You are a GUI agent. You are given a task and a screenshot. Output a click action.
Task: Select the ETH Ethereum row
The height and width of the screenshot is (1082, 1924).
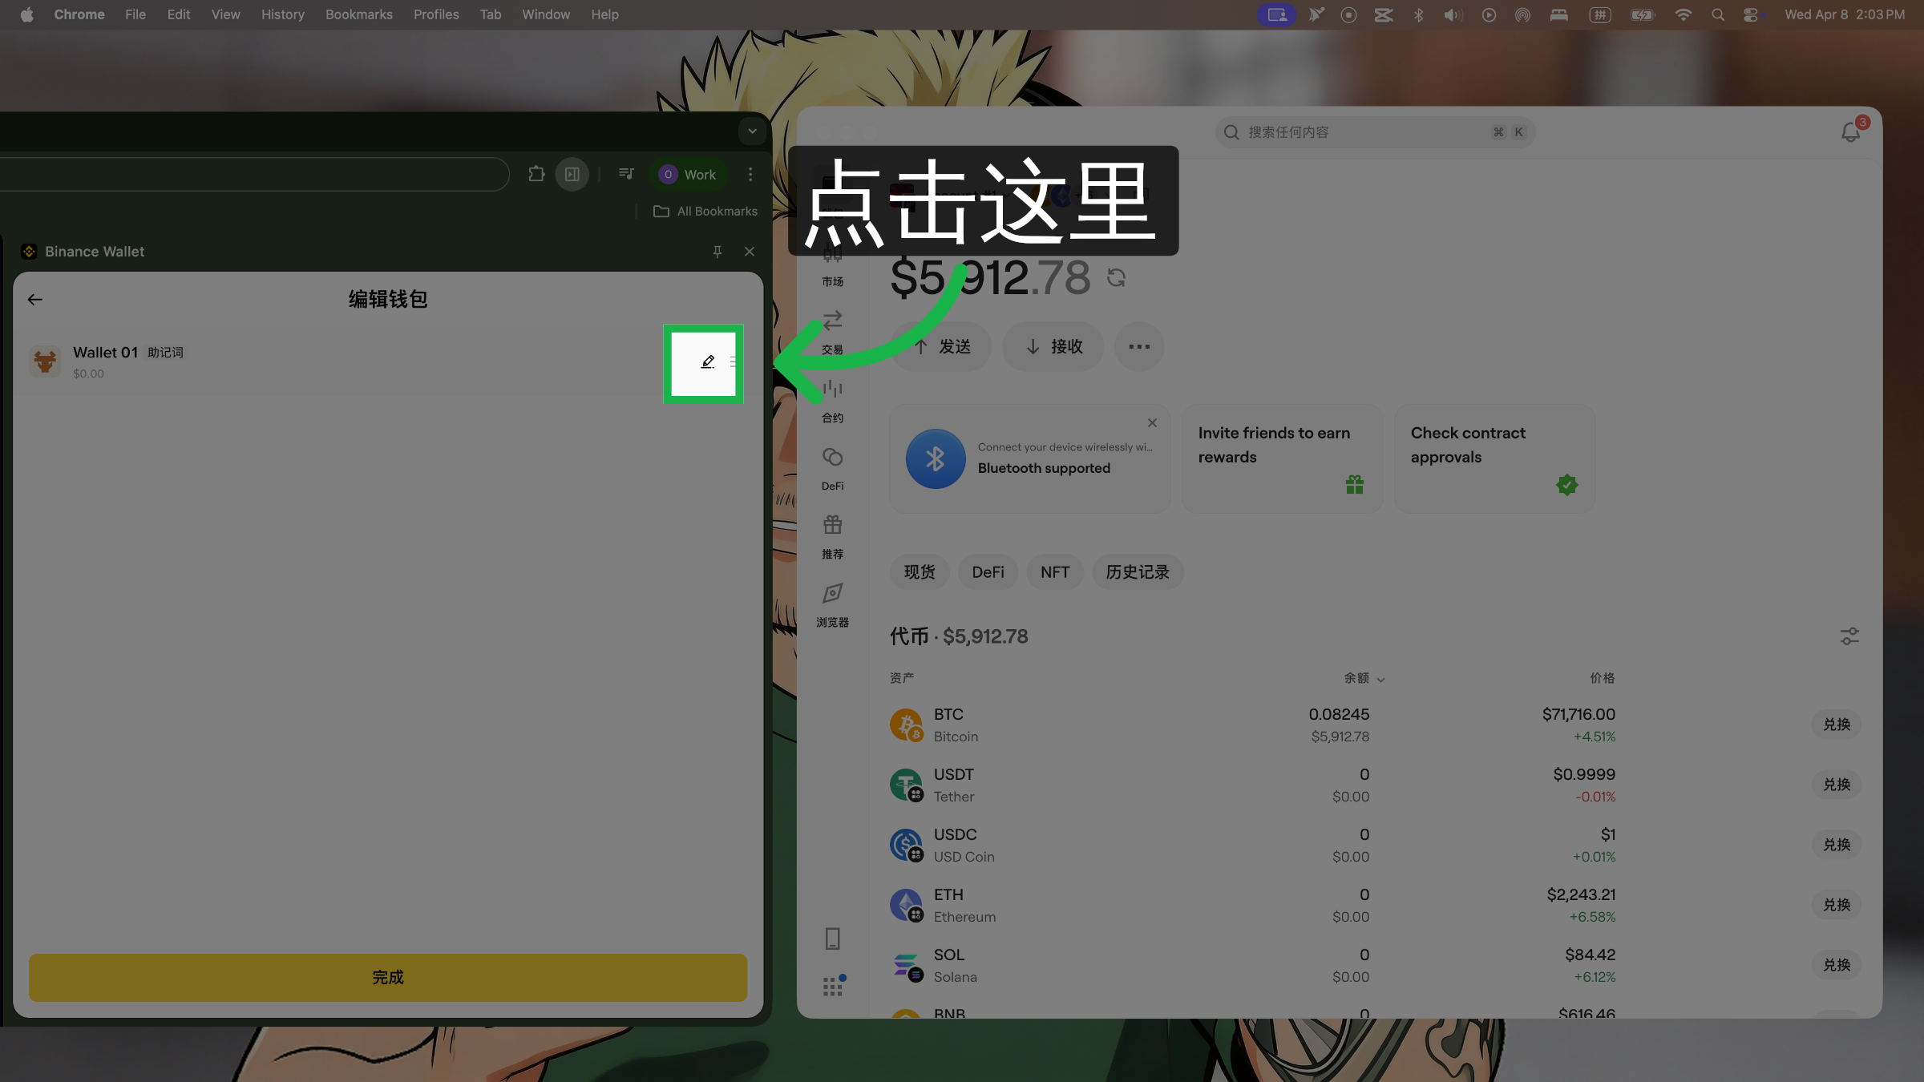click(1375, 905)
